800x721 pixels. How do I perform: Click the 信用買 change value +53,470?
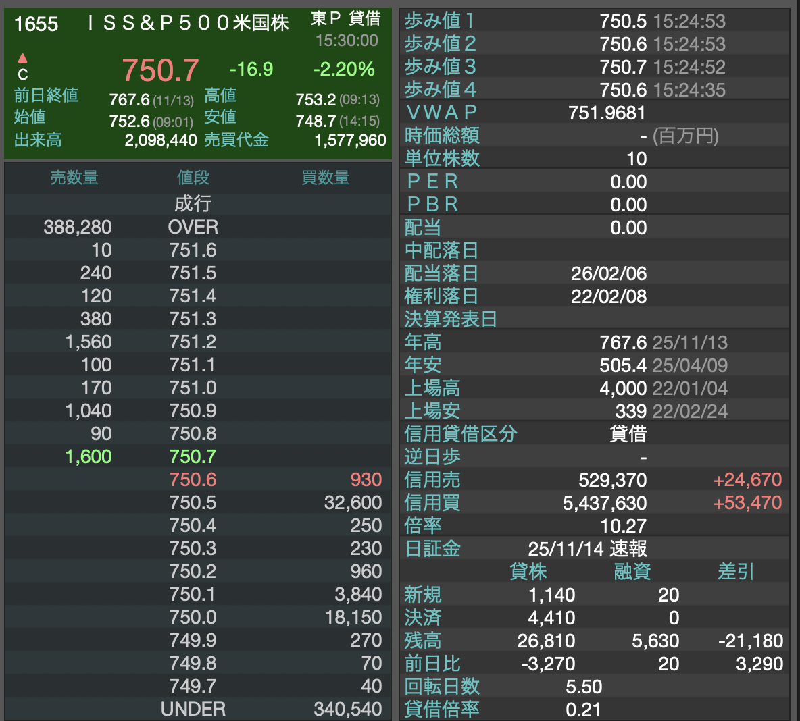click(747, 503)
